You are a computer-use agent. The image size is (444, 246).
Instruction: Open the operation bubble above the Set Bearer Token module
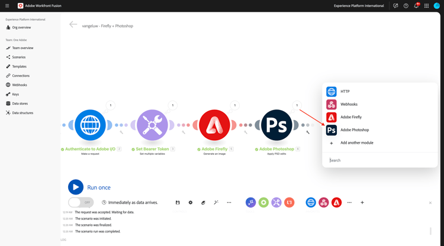pos(173,105)
